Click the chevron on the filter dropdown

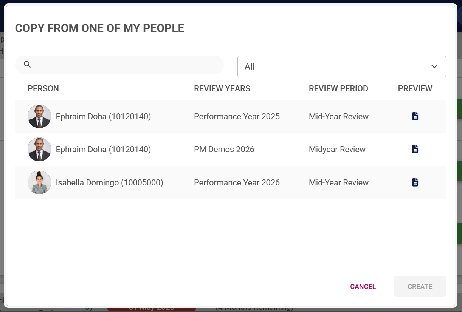click(x=434, y=66)
